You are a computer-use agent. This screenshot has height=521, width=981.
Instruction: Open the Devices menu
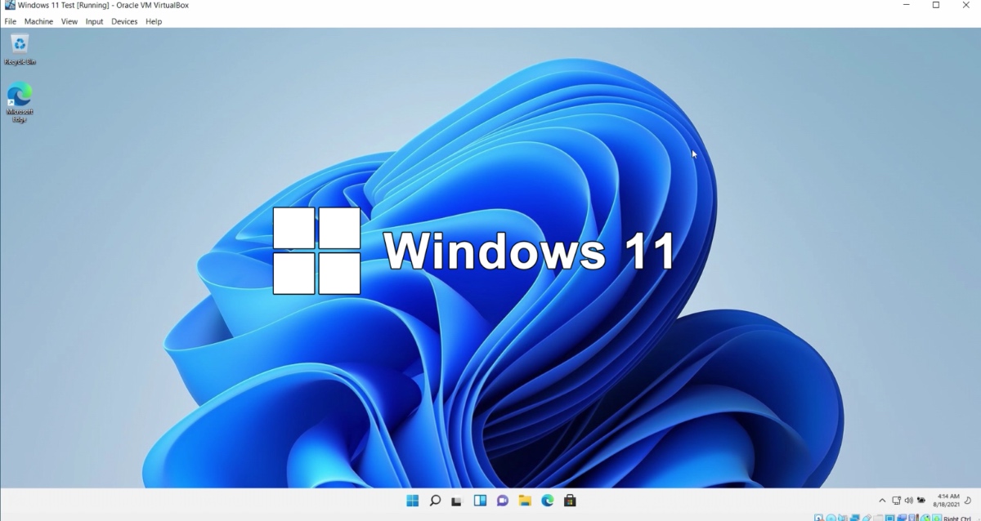(124, 21)
